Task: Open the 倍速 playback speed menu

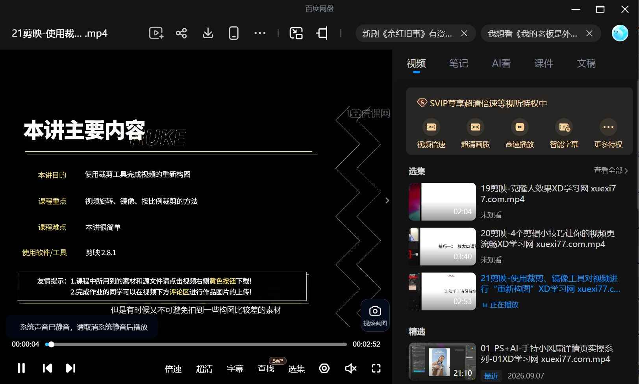Action: coord(173,369)
